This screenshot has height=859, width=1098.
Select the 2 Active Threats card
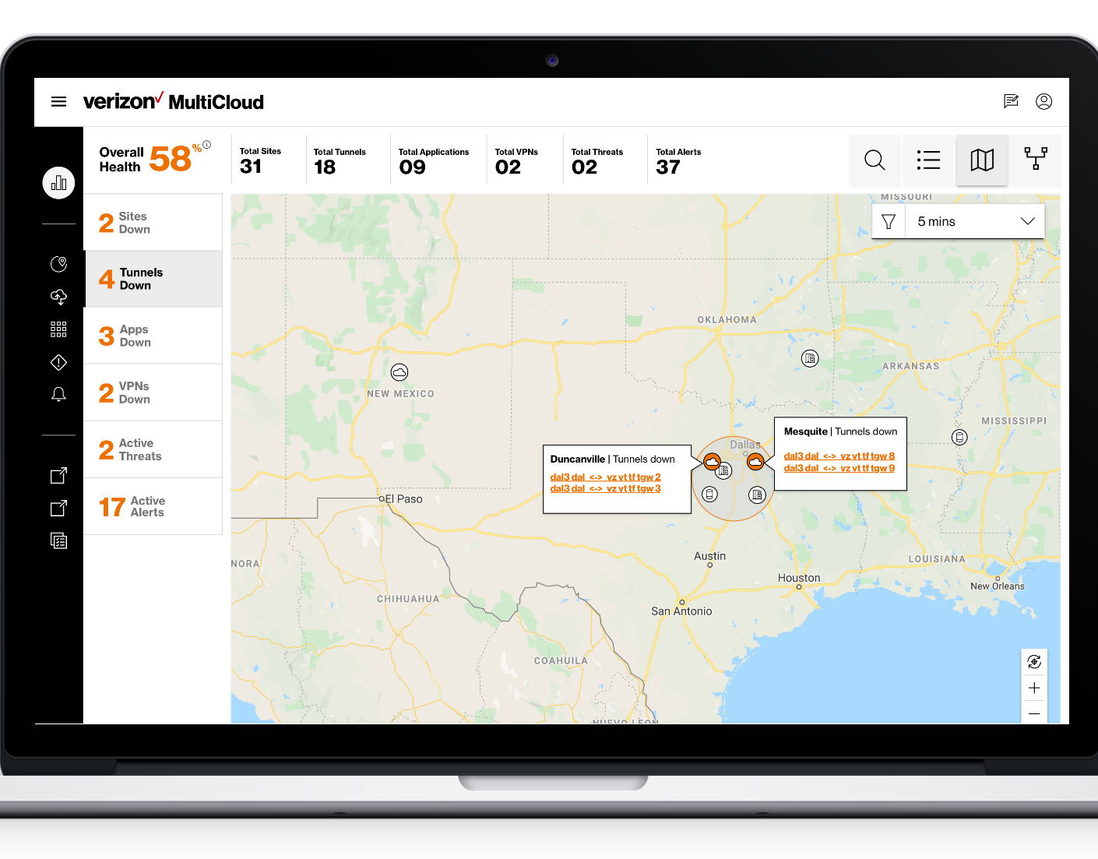pyautogui.click(x=153, y=449)
